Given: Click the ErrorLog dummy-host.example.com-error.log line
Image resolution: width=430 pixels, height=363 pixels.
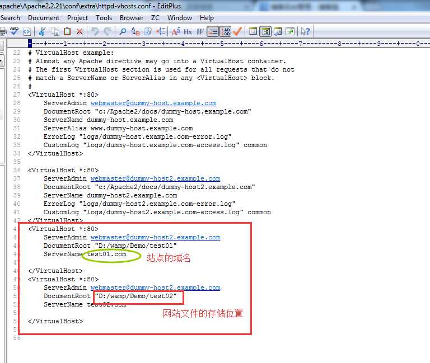Looking at the screenshot, I should (x=138, y=136).
